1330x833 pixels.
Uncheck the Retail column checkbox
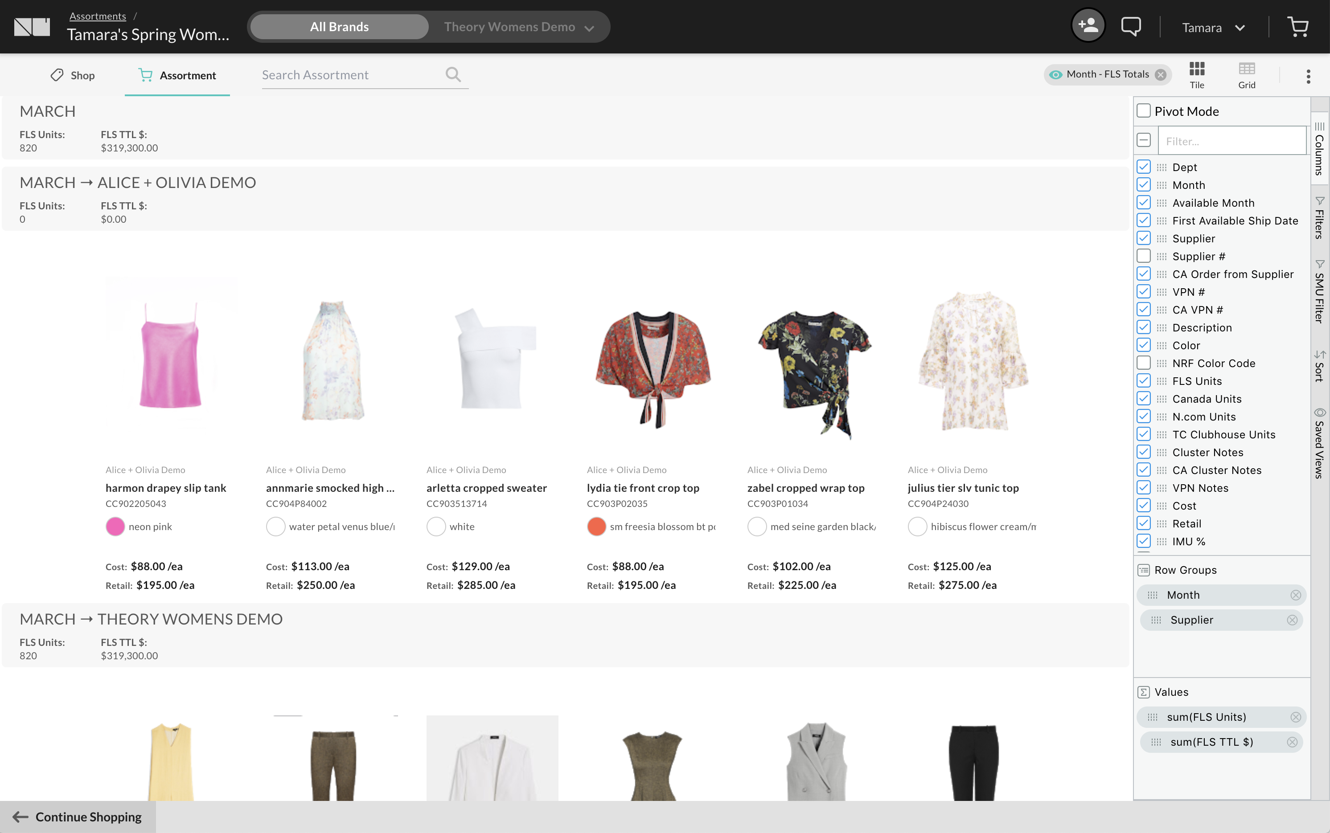(x=1144, y=523)
